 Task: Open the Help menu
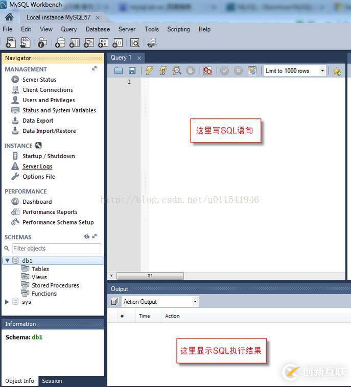click(204, 29)
